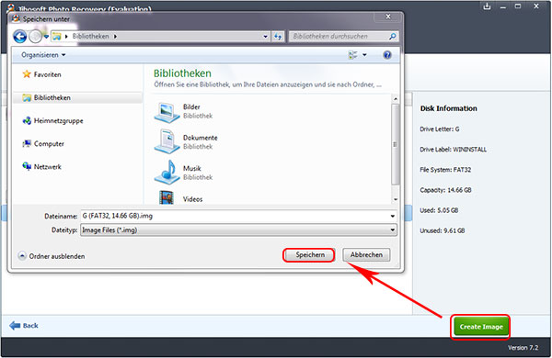Click Drive Letter: G text
The width and height of the screenshot is (552, 358).
pos(440,129)
